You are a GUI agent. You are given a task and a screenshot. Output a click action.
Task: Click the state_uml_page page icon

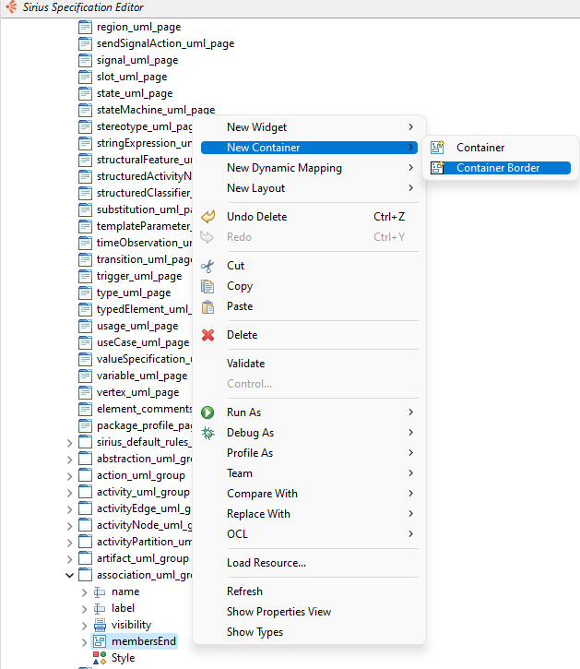tap(85, 94)
